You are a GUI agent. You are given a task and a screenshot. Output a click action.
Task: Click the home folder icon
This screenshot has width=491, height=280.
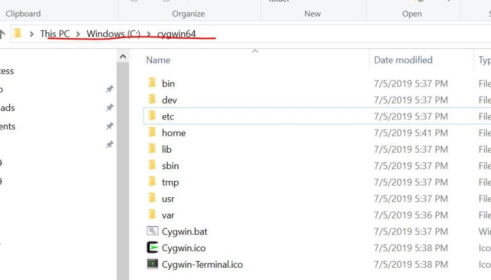click(x=152, y=132)
